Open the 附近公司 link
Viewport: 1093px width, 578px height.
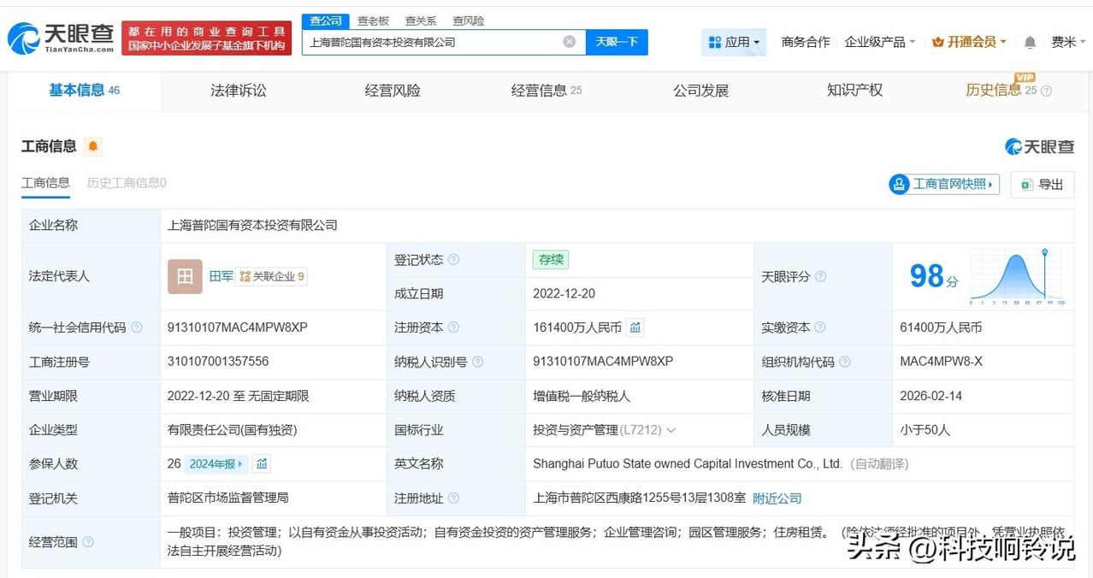pos(777,498)
